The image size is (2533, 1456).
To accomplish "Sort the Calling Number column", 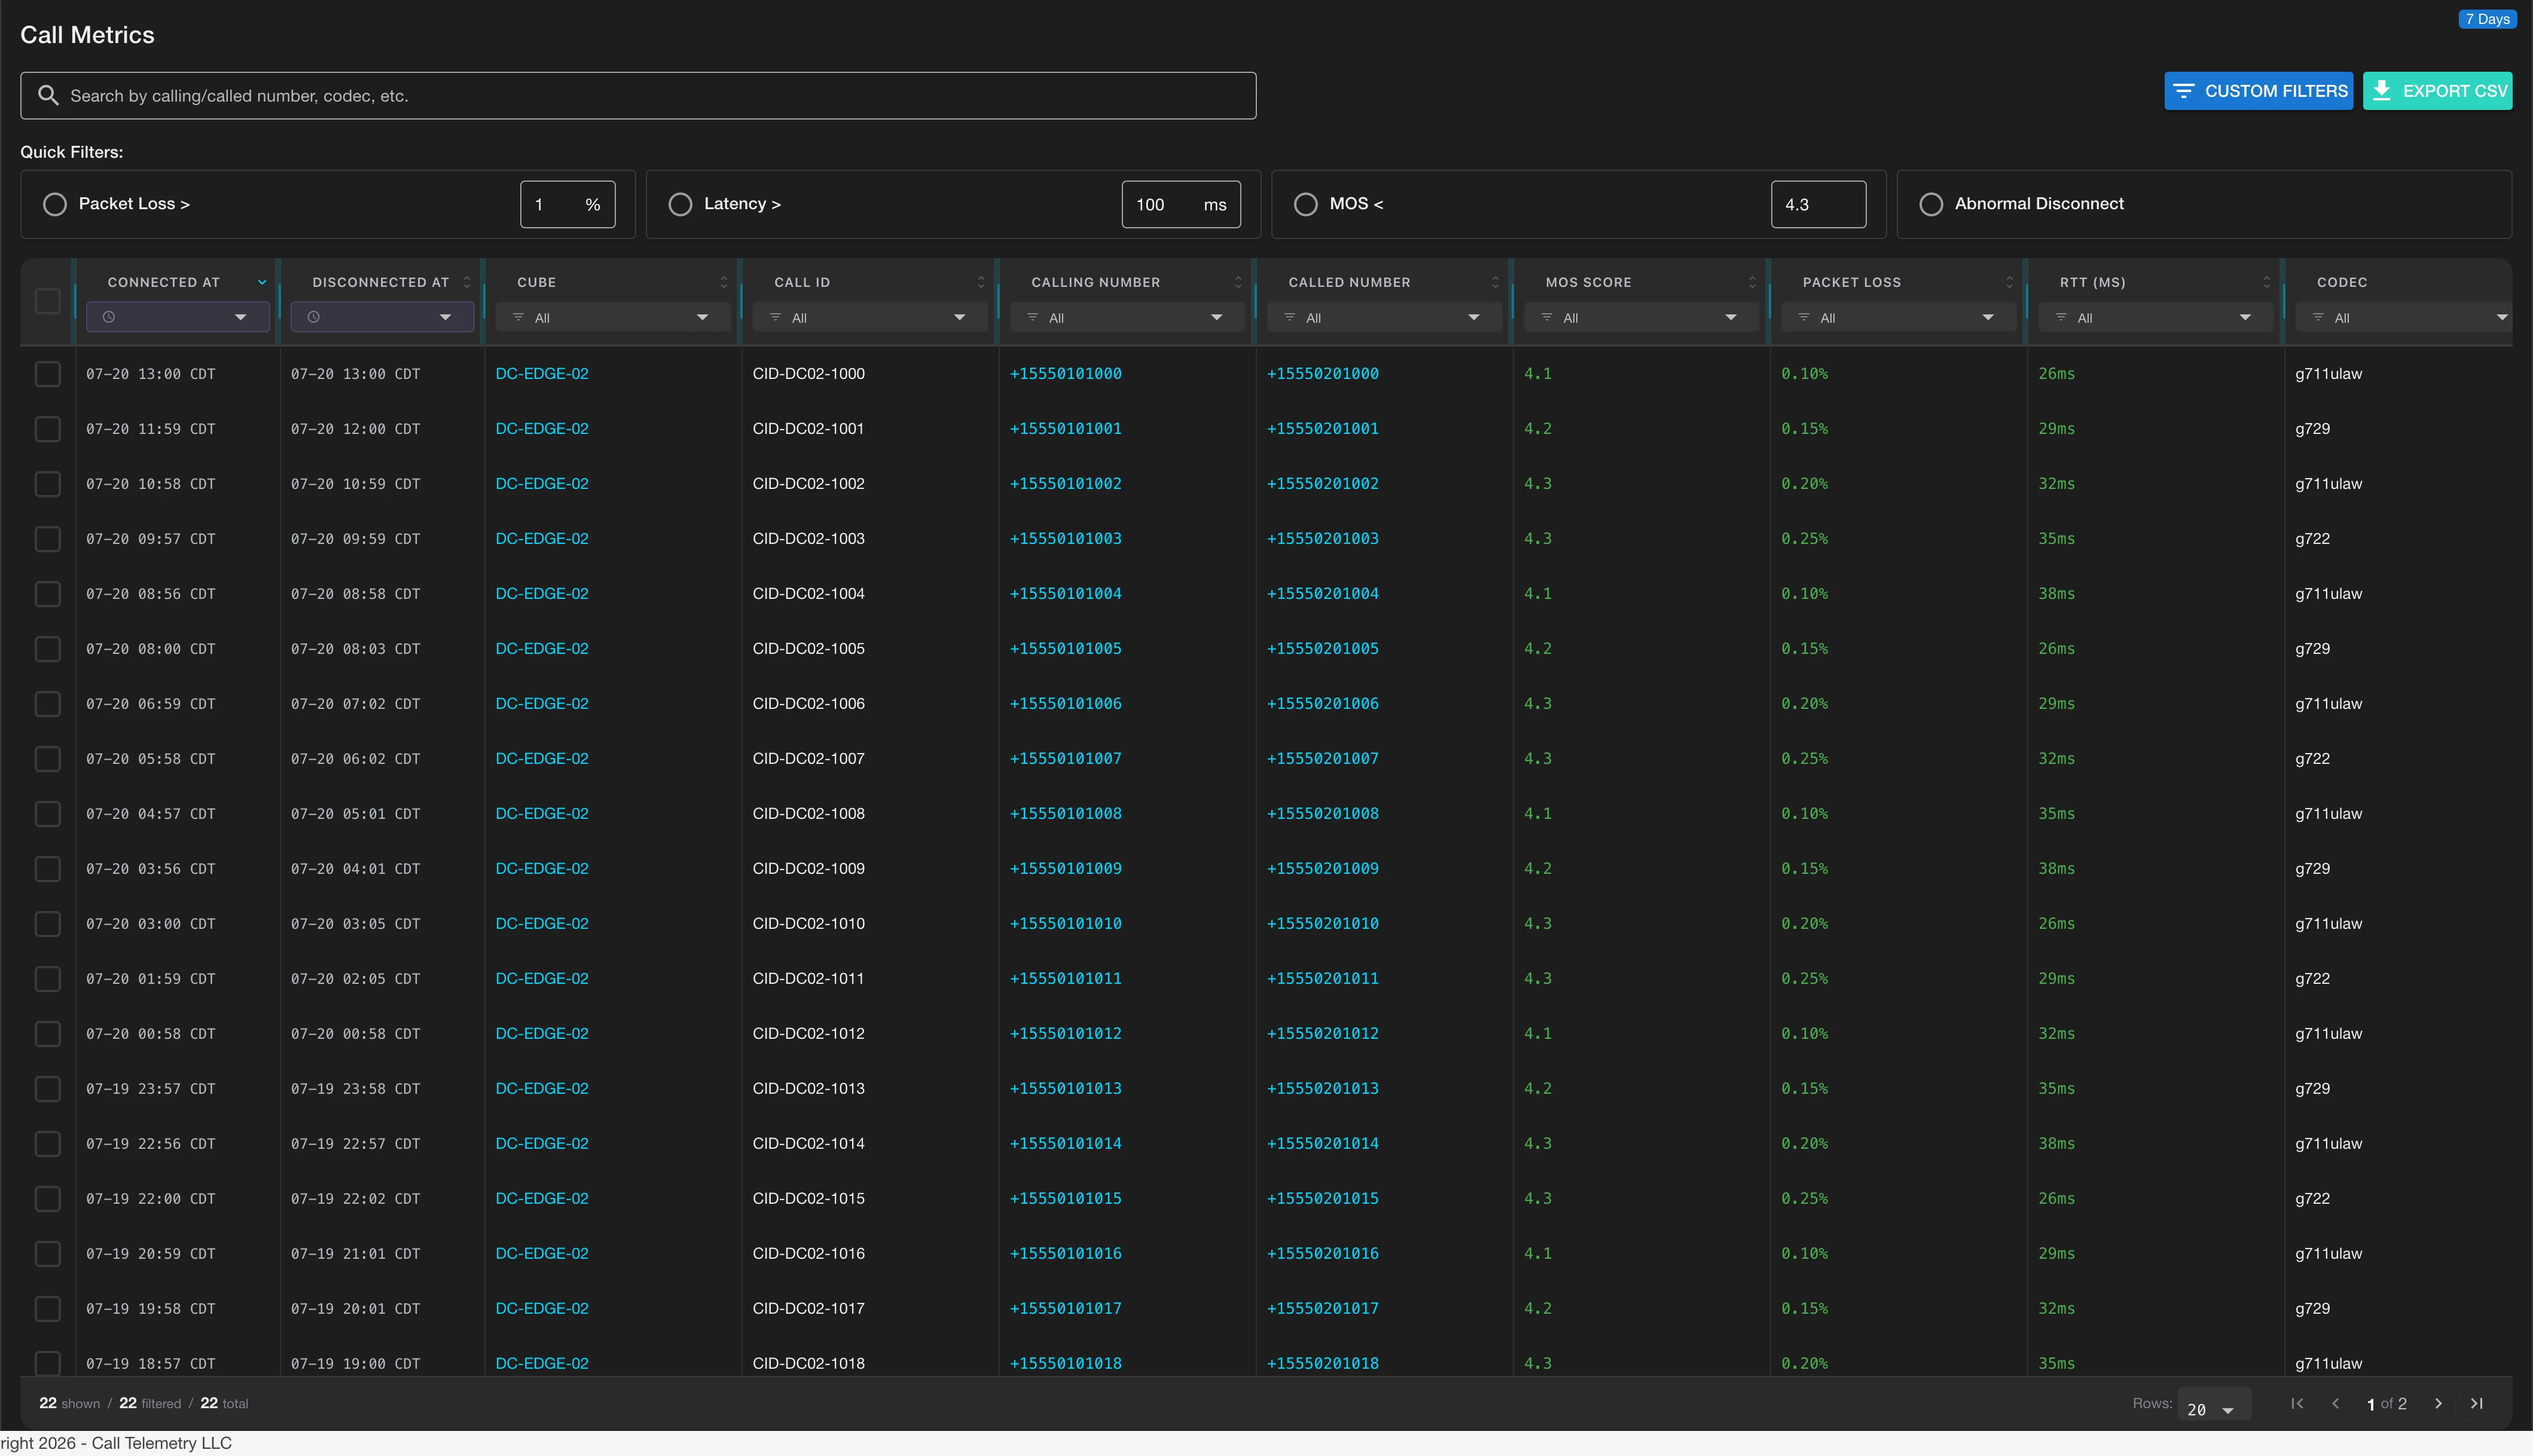I will (1238, 282).
